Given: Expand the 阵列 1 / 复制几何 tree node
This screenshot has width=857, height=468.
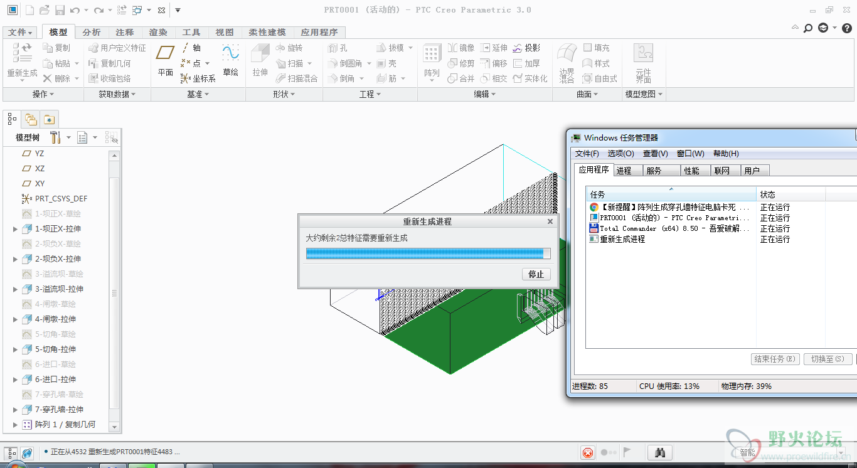Looking at the screenshot, I should [x=15, y=425].
